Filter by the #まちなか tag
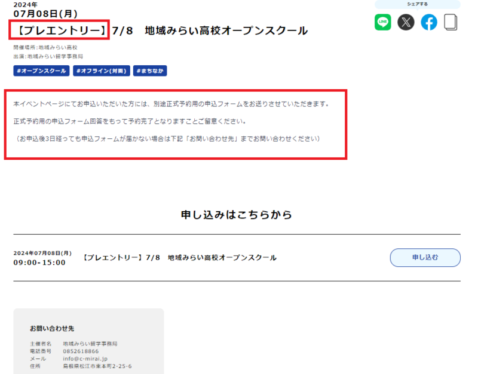478x374 pixels. coord(150,71)
